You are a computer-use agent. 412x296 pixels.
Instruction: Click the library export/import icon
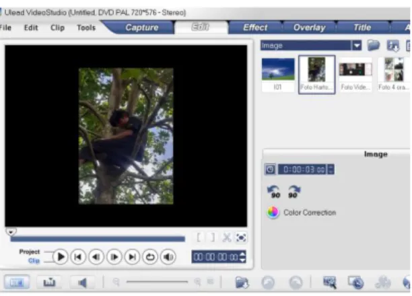tap(393, 46)
